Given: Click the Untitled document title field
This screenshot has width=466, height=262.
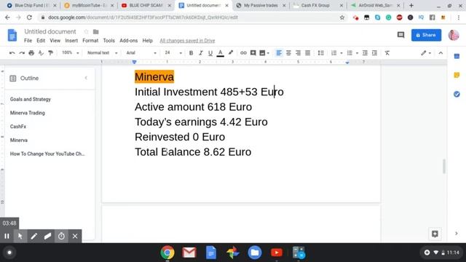Looking at the screenshot, I should pos(50,31).
